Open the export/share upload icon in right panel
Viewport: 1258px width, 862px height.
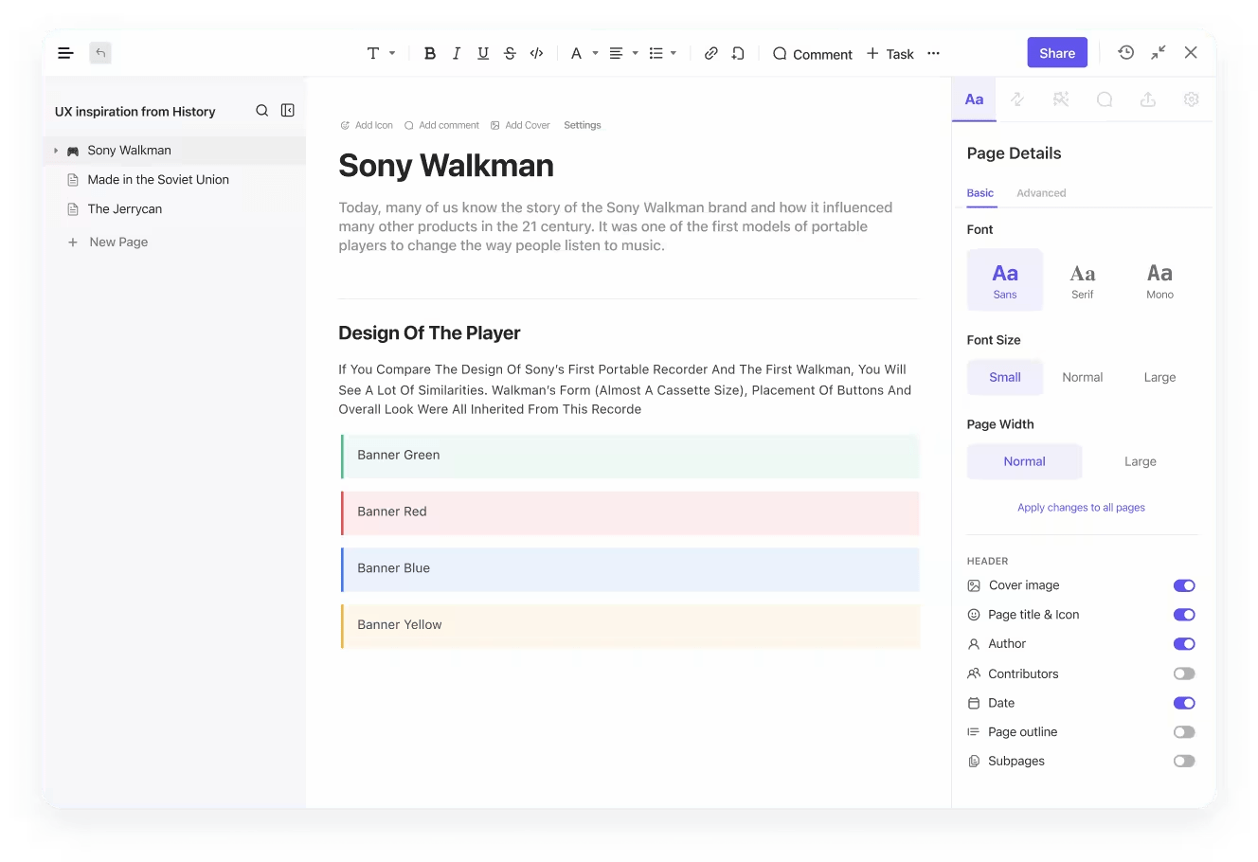(1148, 99)
